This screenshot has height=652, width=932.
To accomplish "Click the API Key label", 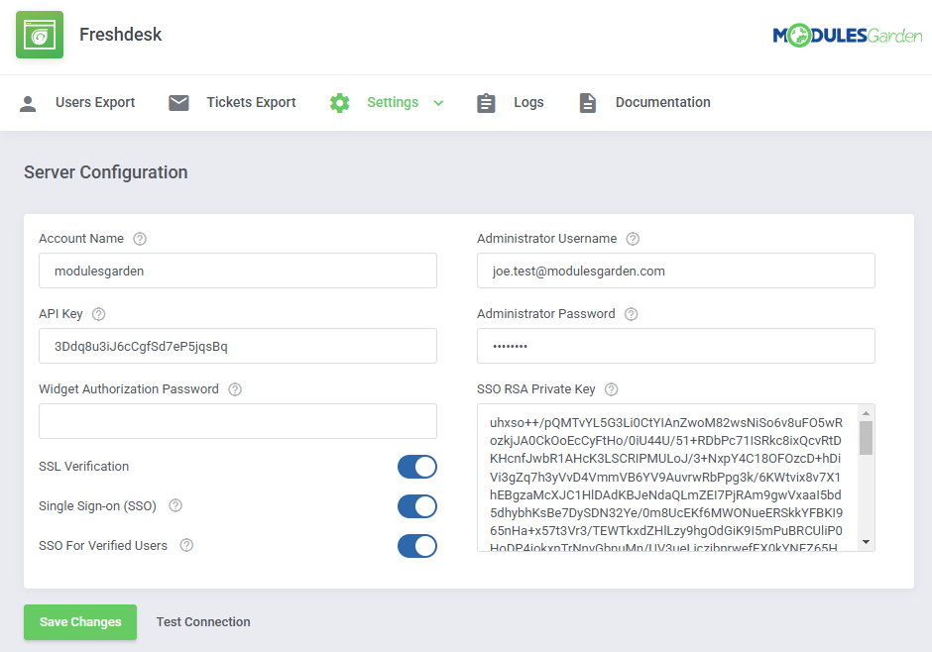I will point(60,314).
